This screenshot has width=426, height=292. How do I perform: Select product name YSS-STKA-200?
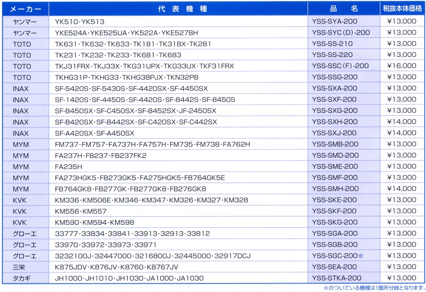pyautogui.click(x=337, y=278)
